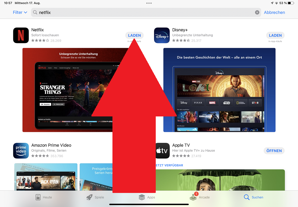Switch to the Suchen tab
Screen dimensions: 298x207
(x=254, y=197)
